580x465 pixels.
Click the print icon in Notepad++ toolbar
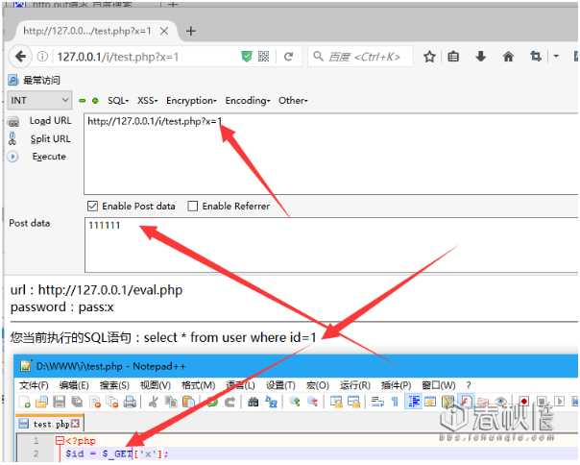point(130,402)
